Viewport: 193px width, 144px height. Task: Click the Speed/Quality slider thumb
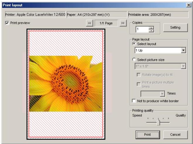[x=158, y=122]
